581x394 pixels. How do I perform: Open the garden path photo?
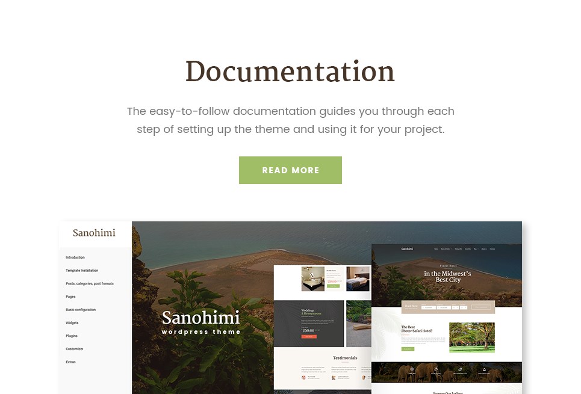coord(359,323)
